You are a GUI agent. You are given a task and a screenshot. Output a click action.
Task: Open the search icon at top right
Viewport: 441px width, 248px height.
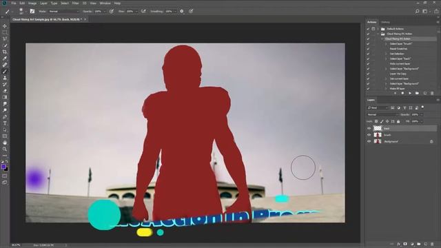418,11
